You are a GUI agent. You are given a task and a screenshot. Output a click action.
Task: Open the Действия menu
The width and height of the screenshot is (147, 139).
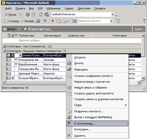tap(84, 8)
